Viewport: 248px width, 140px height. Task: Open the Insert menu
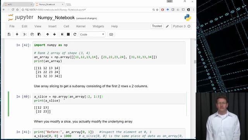coord(52,26)
